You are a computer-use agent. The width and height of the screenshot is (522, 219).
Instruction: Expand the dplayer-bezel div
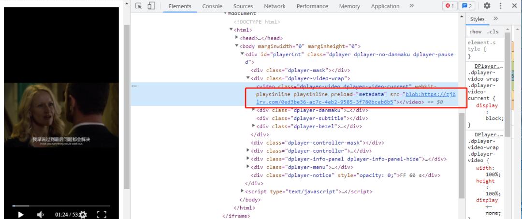point(254,126)
